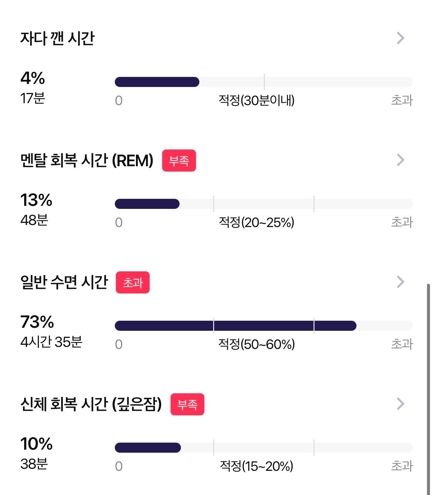
Task: Select the 신체 회복 시간 (깊은잠) heading
Action: [91, 404]
